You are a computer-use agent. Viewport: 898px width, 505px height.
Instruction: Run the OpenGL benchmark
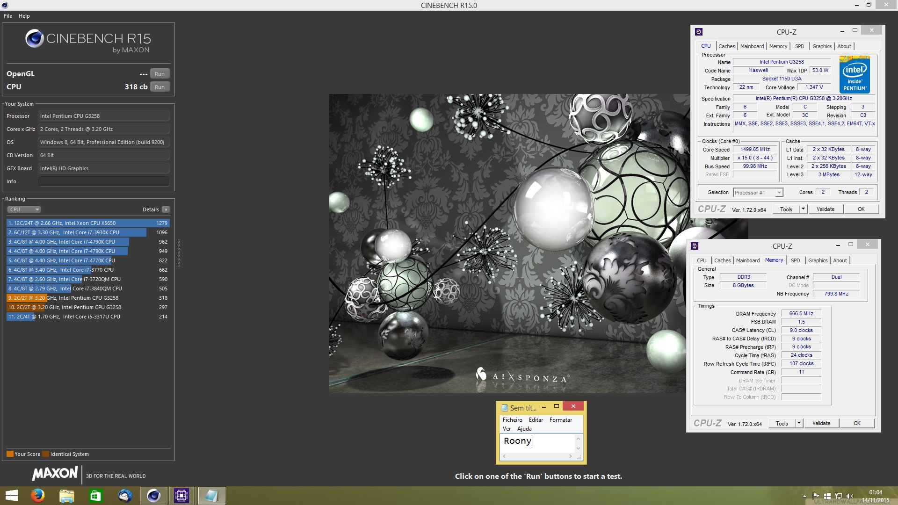pos(160,74)
